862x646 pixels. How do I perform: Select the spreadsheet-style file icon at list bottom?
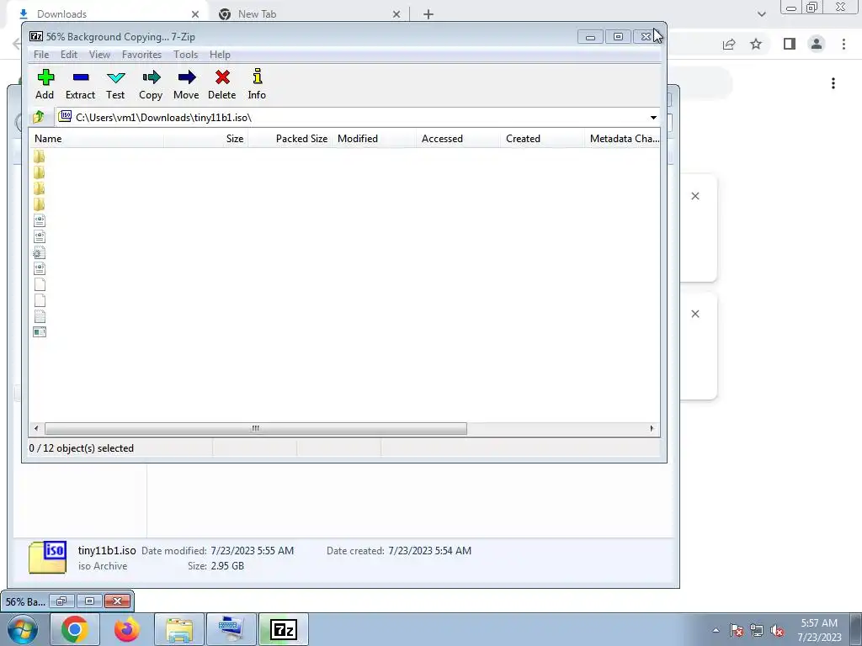pyautogui.click(x=40, y=331)
